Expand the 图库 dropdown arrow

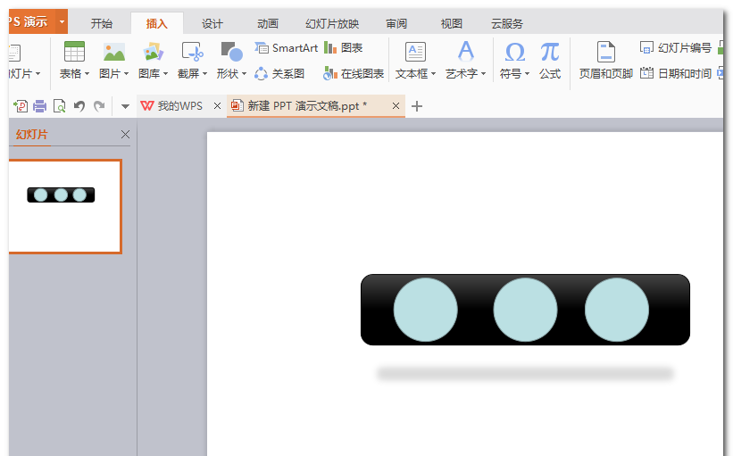coord(165,74)
